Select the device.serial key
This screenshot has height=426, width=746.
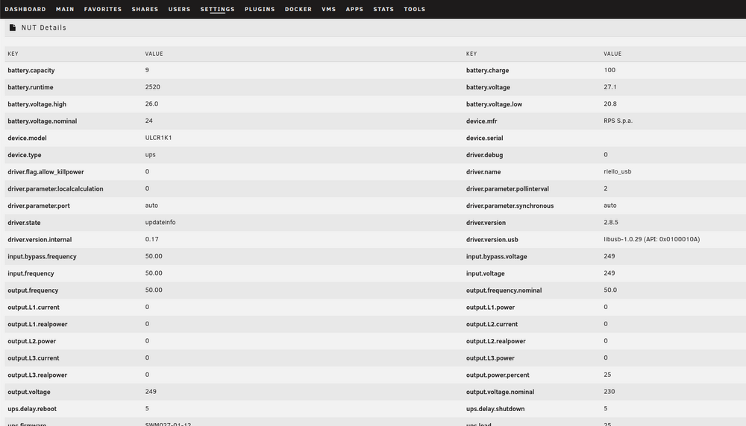tap(484, 139)
